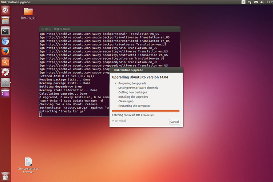Cancel the distribution upgrade
The width and height of the screenshot is (273, 182).
pyautogui.click(x=174, y=122)
